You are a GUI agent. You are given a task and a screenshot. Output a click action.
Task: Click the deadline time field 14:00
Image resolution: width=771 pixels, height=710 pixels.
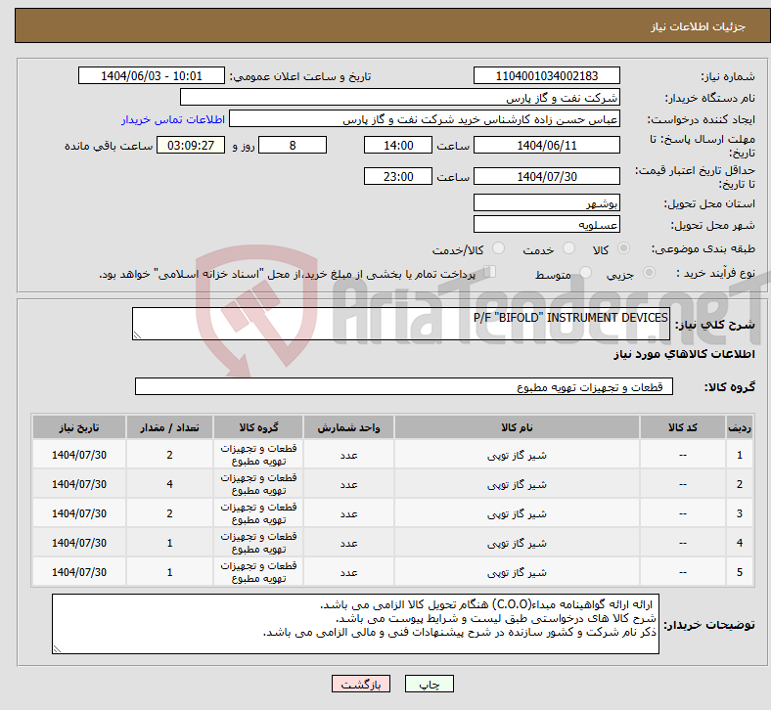click(x=398, y=145)
